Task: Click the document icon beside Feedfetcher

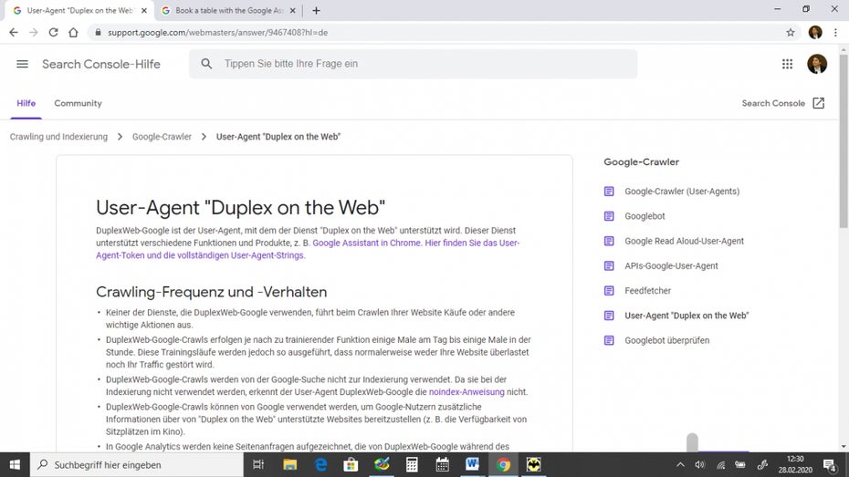Action: 609,291
